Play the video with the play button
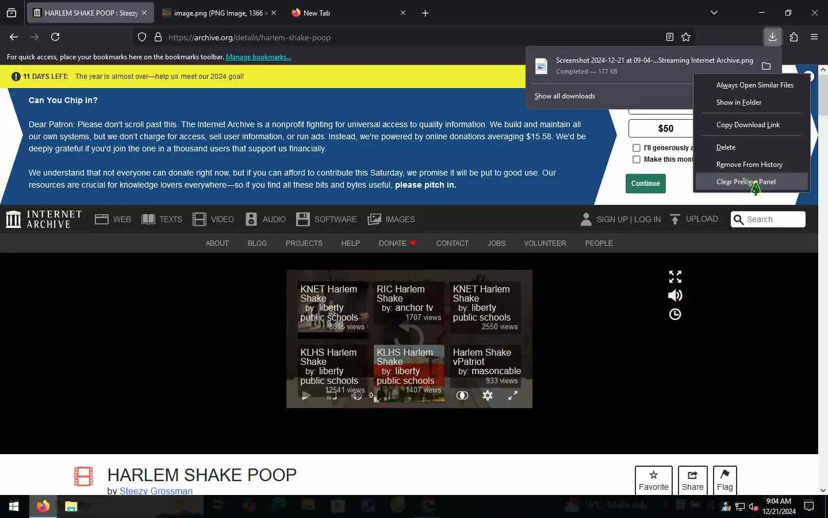Image resolution: width=828 pixels, height=518 pixels. click(306, 396)
